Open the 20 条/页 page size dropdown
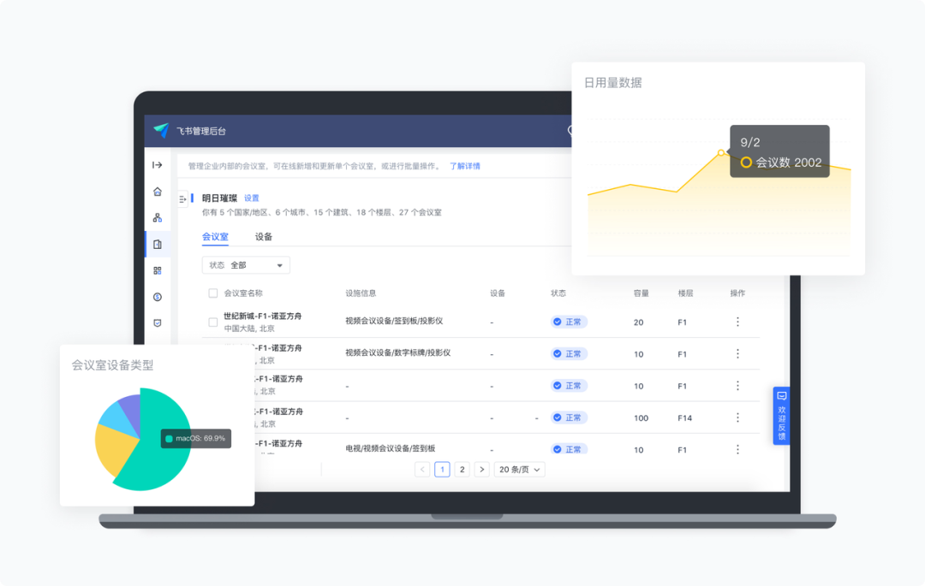The height and width of the screenshot is (586, 925). pyautogui.click(x=519, y=470)
